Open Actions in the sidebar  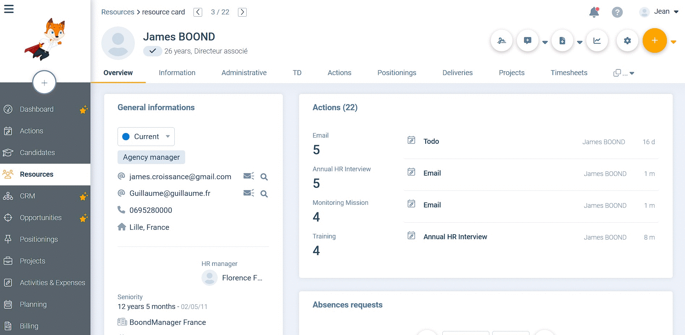point(45,131)
